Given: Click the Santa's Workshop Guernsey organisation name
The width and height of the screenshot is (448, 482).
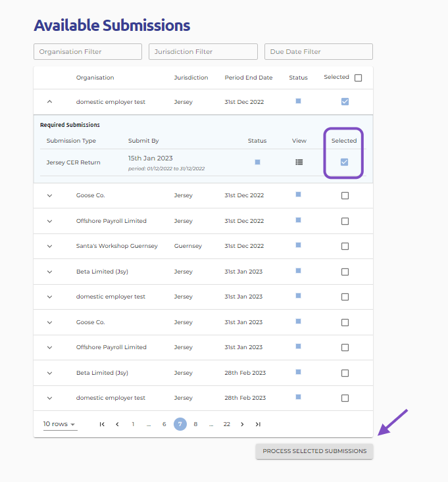Looking at the screenshot, I should click(117, 246).
